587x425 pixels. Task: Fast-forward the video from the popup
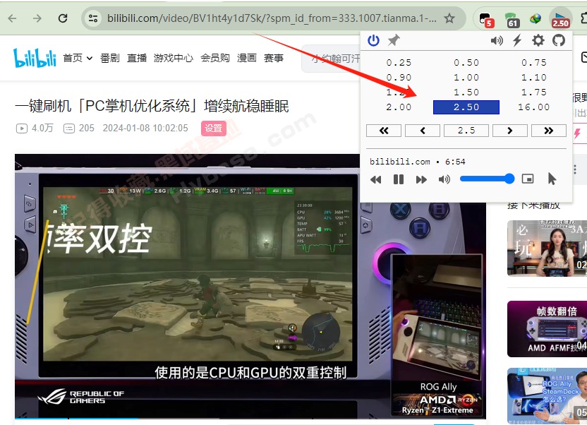click(x=421, y=180)
